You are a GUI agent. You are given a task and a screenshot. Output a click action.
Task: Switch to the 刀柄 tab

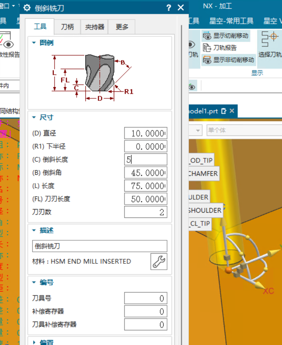coord(67,26)
